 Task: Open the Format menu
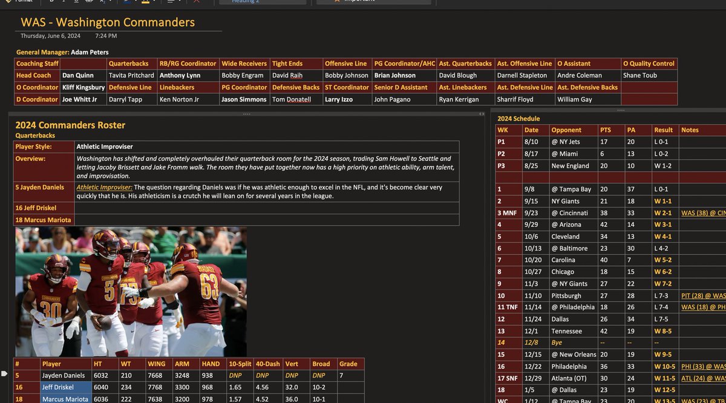pos(24,2)
